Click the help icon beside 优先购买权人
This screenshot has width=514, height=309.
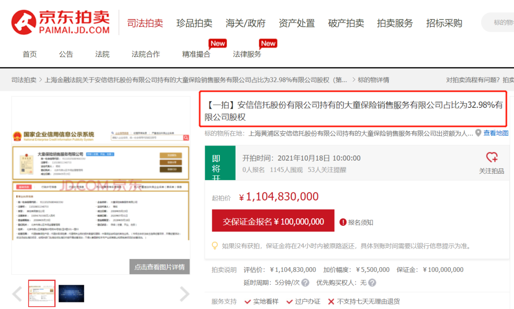click(372, 282)
